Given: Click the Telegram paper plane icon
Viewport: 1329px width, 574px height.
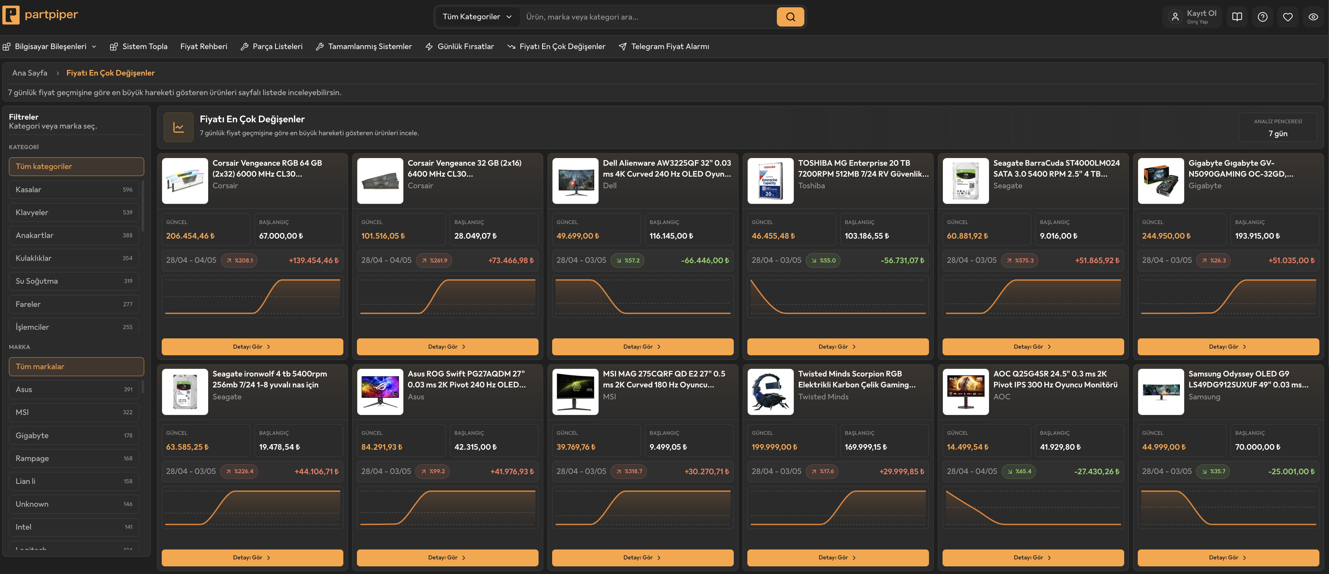Looking at the screenshot, I should [x=623, y=46].
